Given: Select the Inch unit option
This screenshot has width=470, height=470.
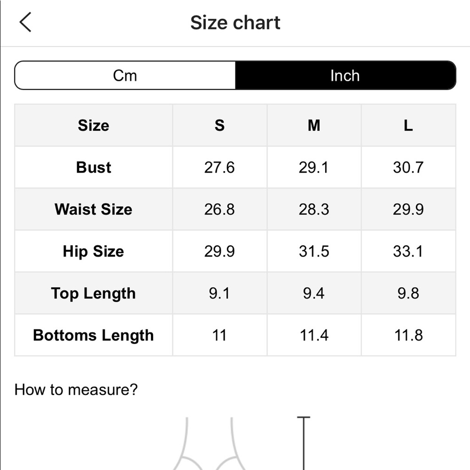Looking at the screenshot, I should (x=345, y=75).
